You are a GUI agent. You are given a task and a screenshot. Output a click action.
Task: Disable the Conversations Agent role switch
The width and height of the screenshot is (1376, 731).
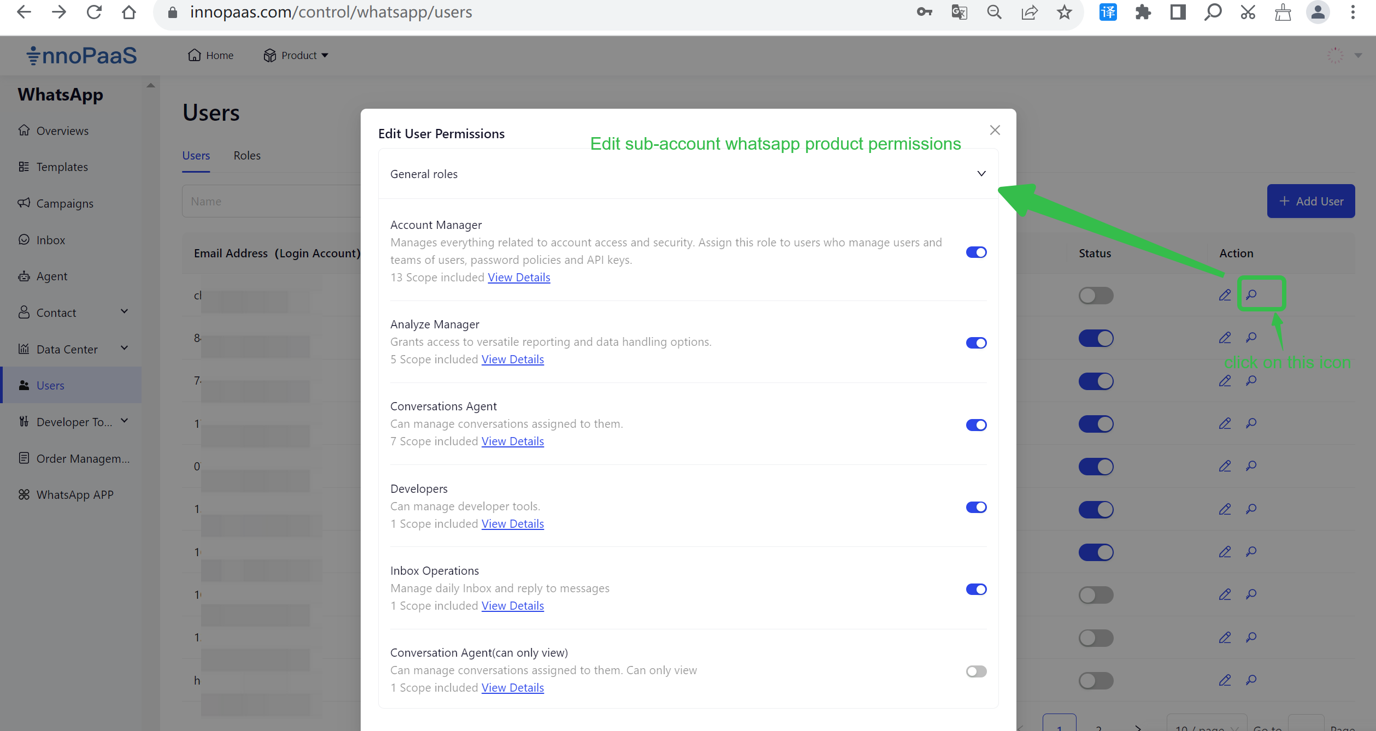click(x=976, y=425)
